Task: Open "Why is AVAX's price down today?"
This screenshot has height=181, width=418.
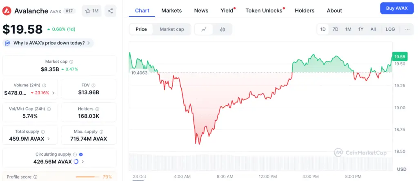Action: point(49,43)
